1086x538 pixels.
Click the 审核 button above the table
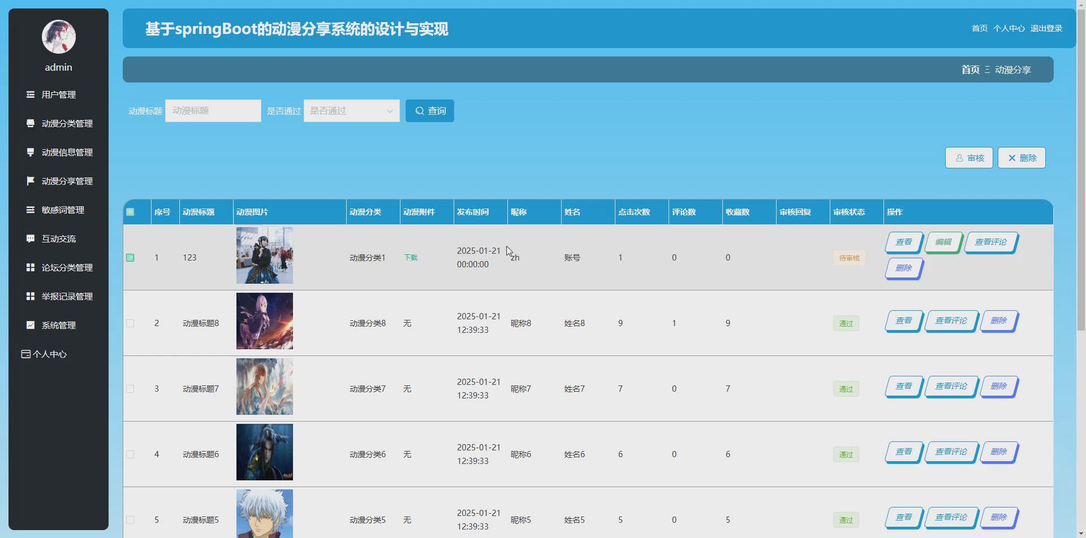point(969,158)
